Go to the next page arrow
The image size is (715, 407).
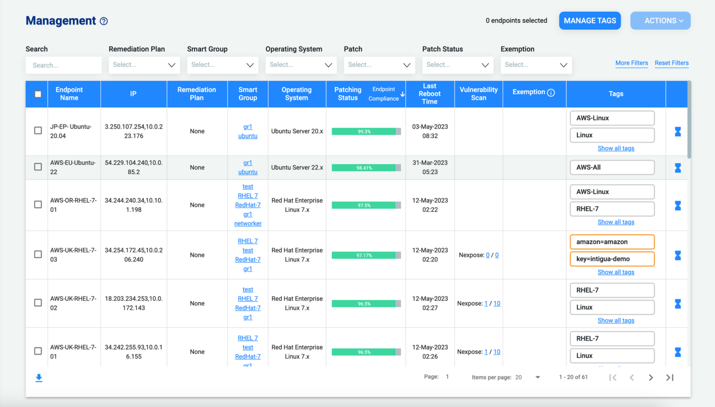(651, 378)
